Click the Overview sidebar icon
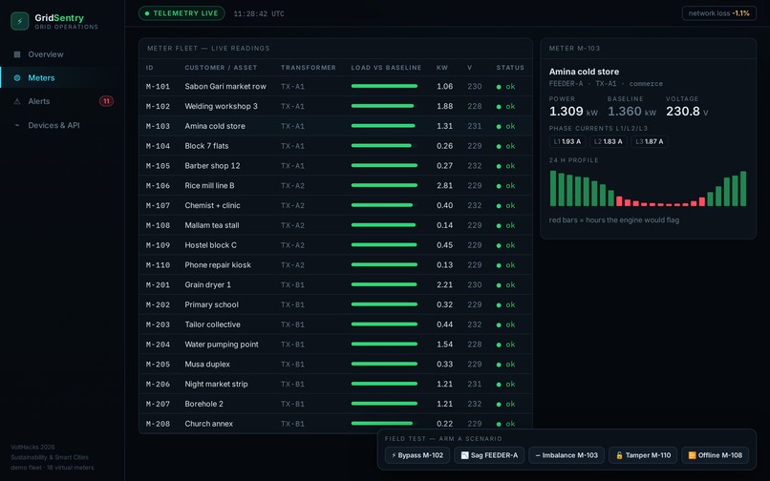770x481 pixels. pyautogui.click(x=17, y=54)
